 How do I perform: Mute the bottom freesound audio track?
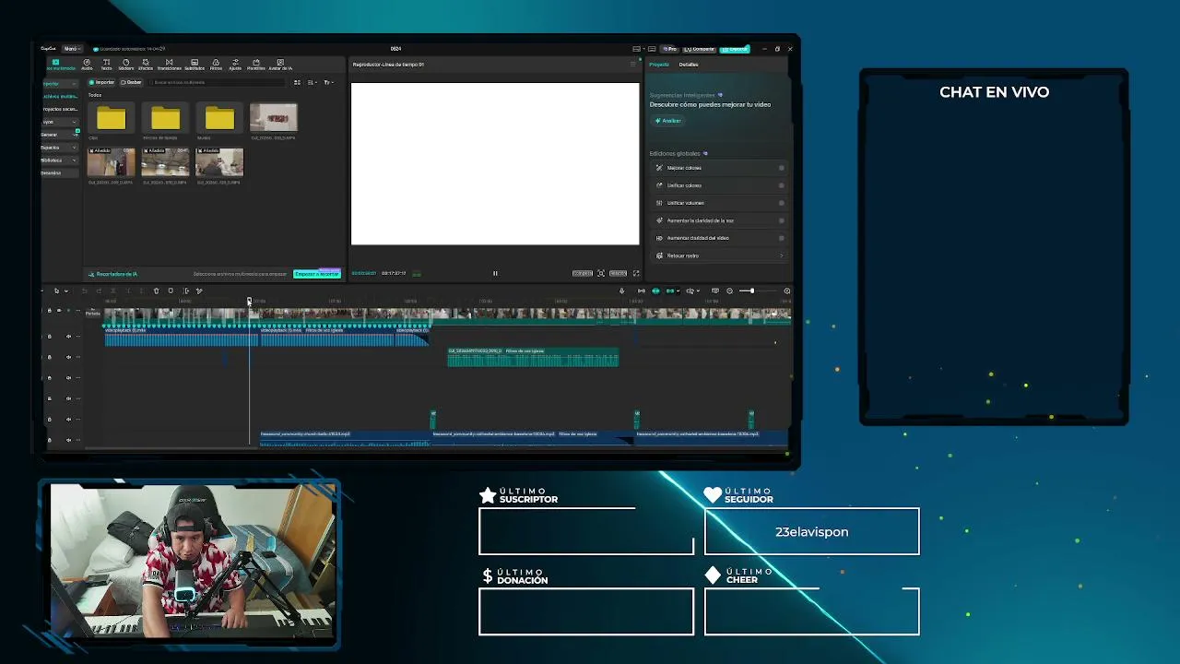point(68,439)
